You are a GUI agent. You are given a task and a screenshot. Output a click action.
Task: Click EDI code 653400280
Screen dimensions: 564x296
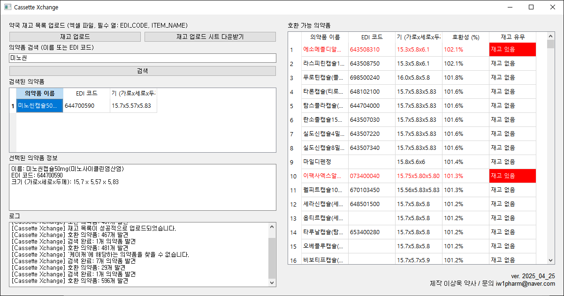coord(372,232)
